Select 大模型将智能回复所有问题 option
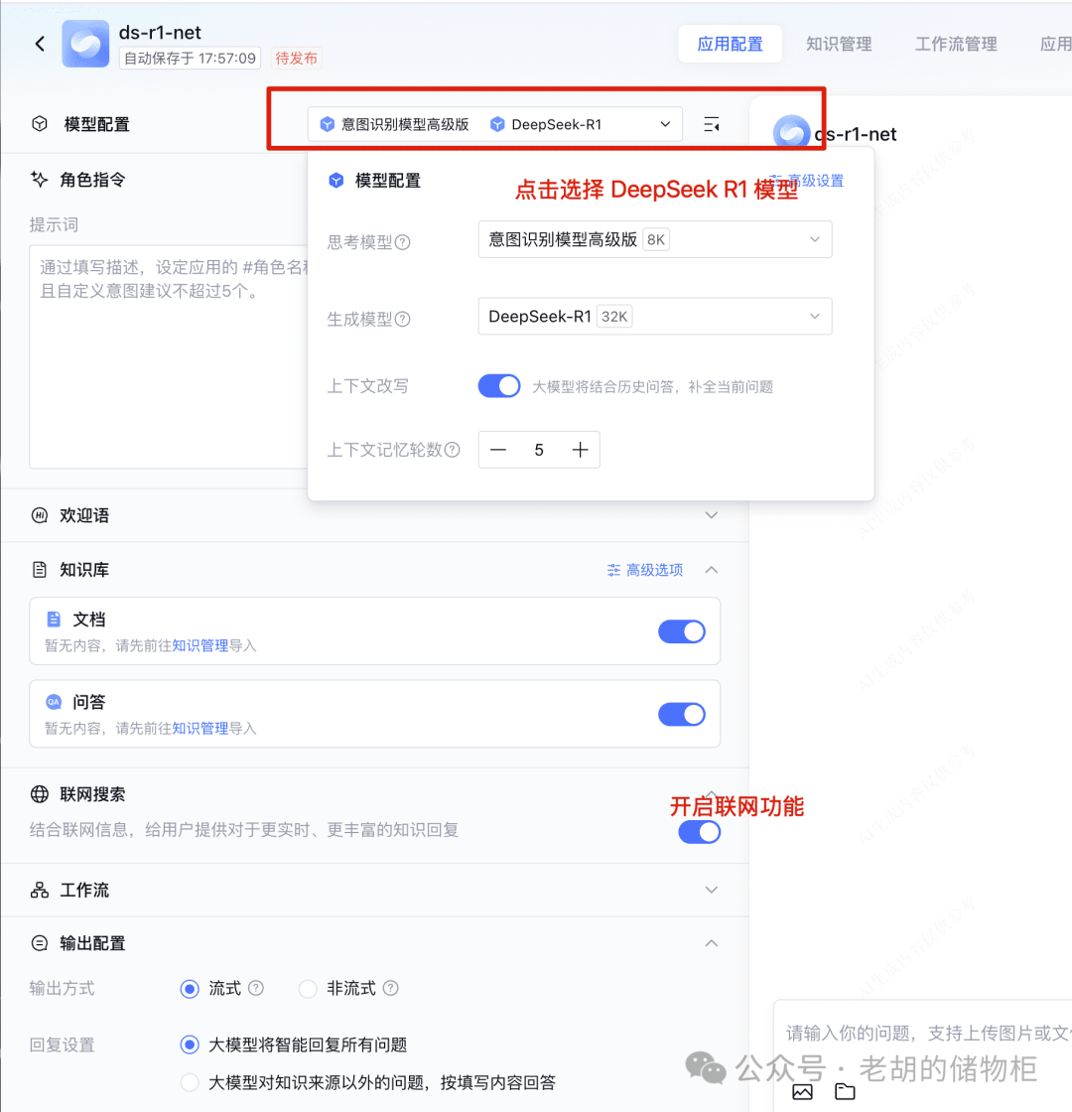Screen dimensions: 1072x1112 190,1044
